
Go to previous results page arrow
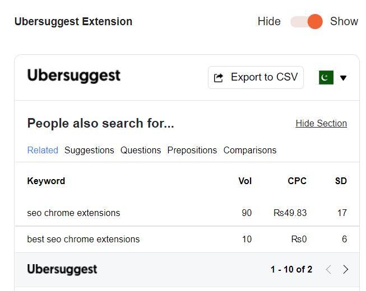click(x=328, y=269)
